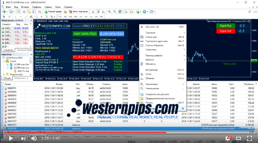Image resolution: width=258 pixels, height=143 pixels.
Task: Toggle the Terminal window icon
Action: [x=34, y=12]
